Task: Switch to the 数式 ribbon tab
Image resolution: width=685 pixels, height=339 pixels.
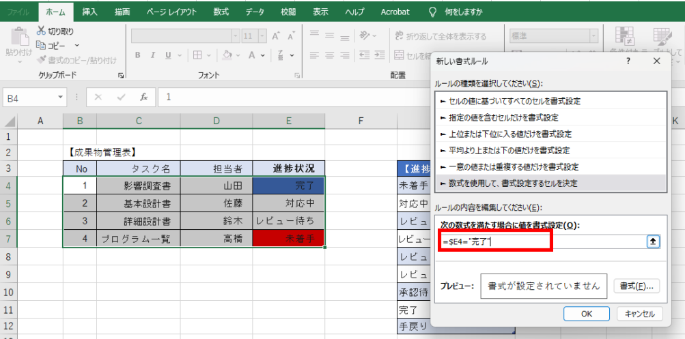Action: (x=221, y=12)
